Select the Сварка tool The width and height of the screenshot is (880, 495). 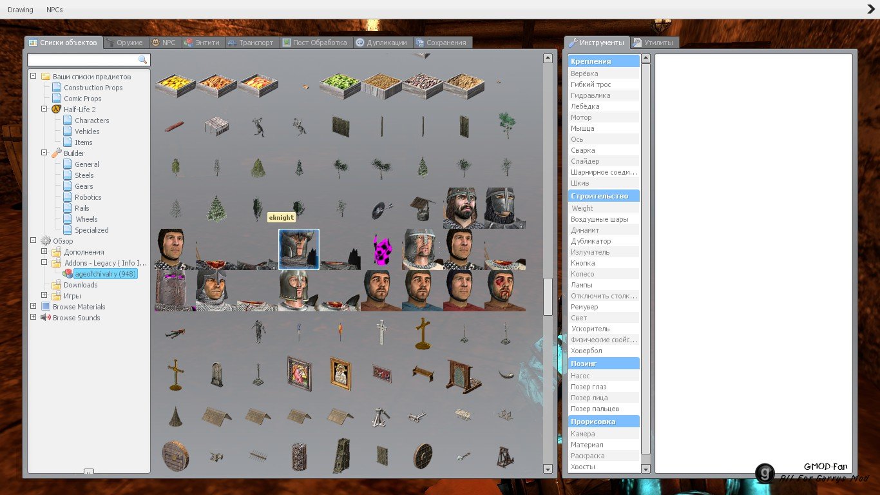tap(604, 150)
